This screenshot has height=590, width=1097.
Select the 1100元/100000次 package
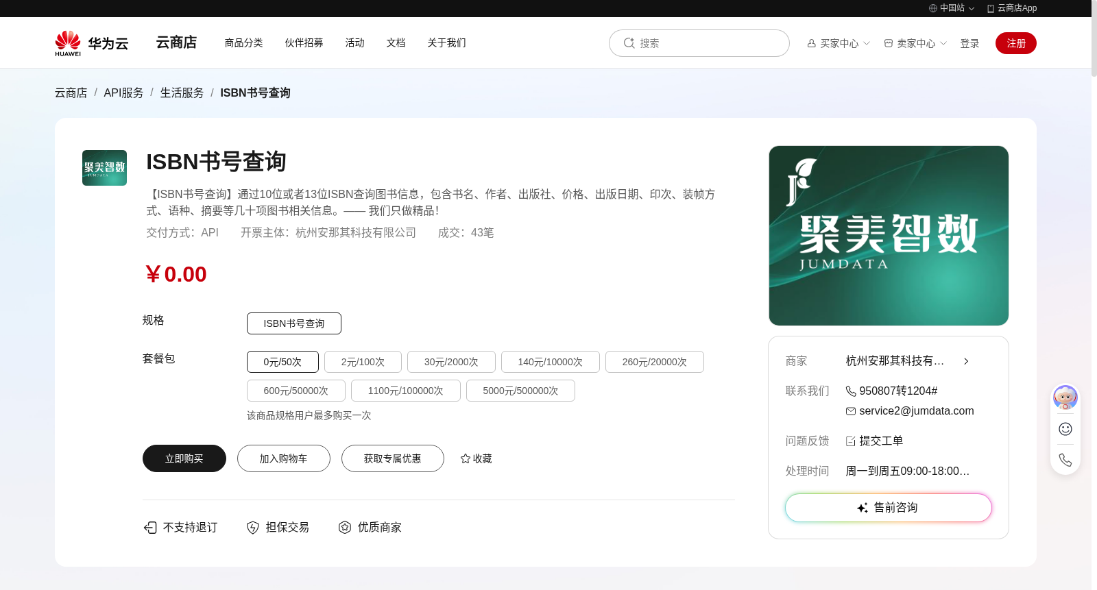click(406, 391)
